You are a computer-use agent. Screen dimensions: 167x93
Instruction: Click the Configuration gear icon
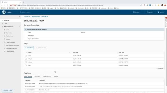click(5, 51)
